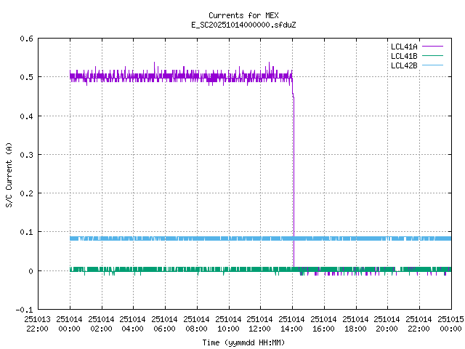Viewport: 465px width, 349px height.
Task: Click the E_SC20251014000000.sfduZ filename subtitle
Action: tap(243, 25)
